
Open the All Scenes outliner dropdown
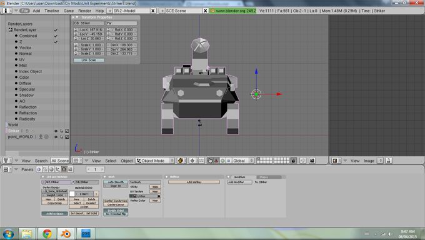click(x=60, y=161)
